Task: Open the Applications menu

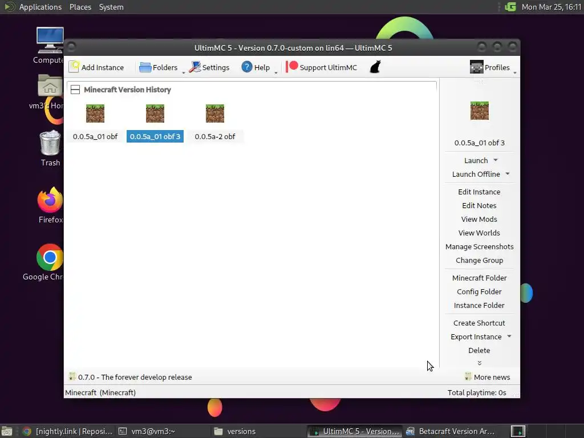Action: [33, 7]
